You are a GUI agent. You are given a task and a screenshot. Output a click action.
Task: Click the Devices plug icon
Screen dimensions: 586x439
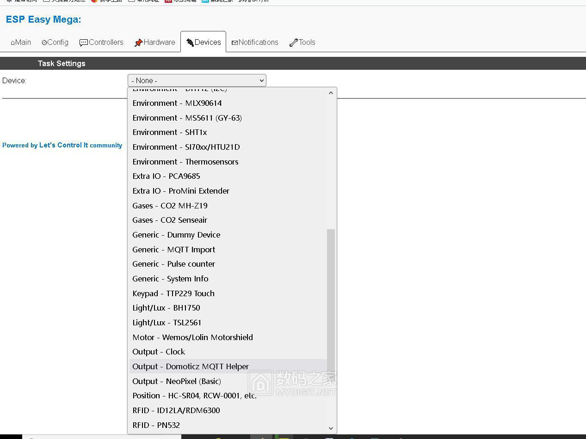pos(190,43)
